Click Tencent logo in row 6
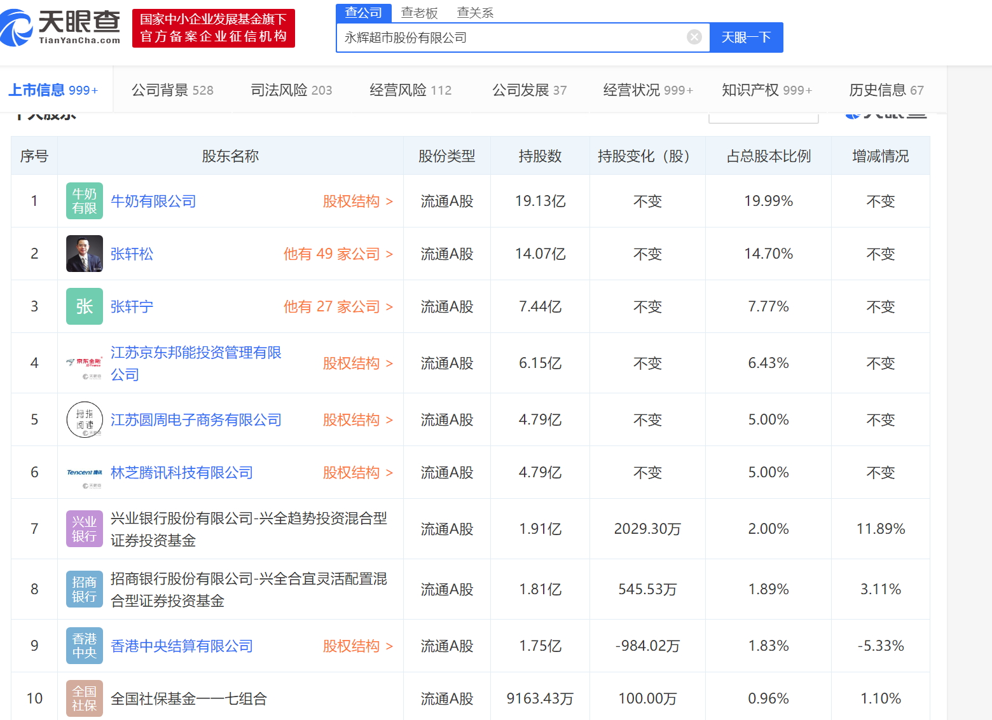This screenshot has width=992, height=720. pos(85,472)
